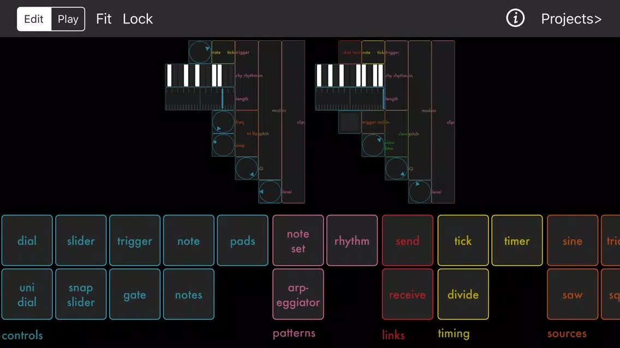Select the mod block in left patch
This screenshot has width=620, height=348.
(x=270, y=110)
